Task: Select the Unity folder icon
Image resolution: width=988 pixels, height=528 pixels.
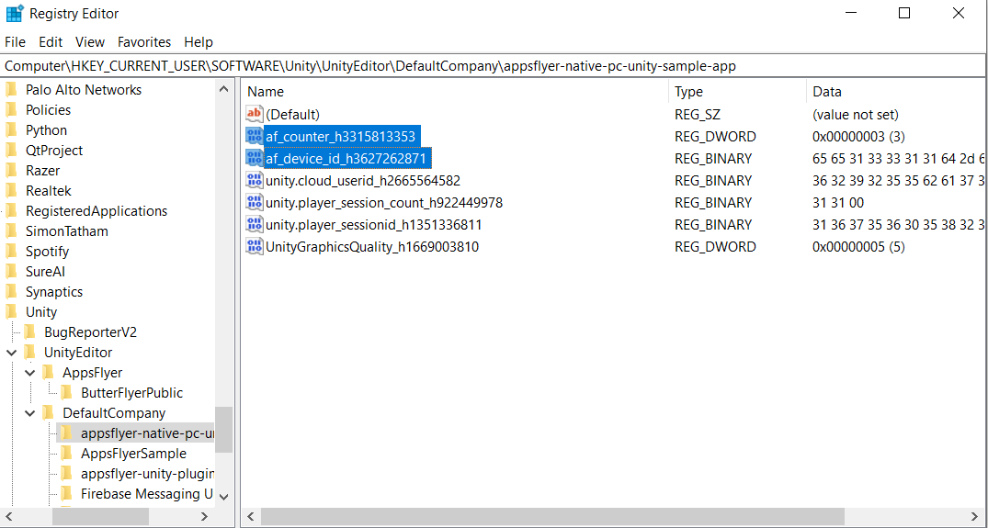Action: (11, 311)
